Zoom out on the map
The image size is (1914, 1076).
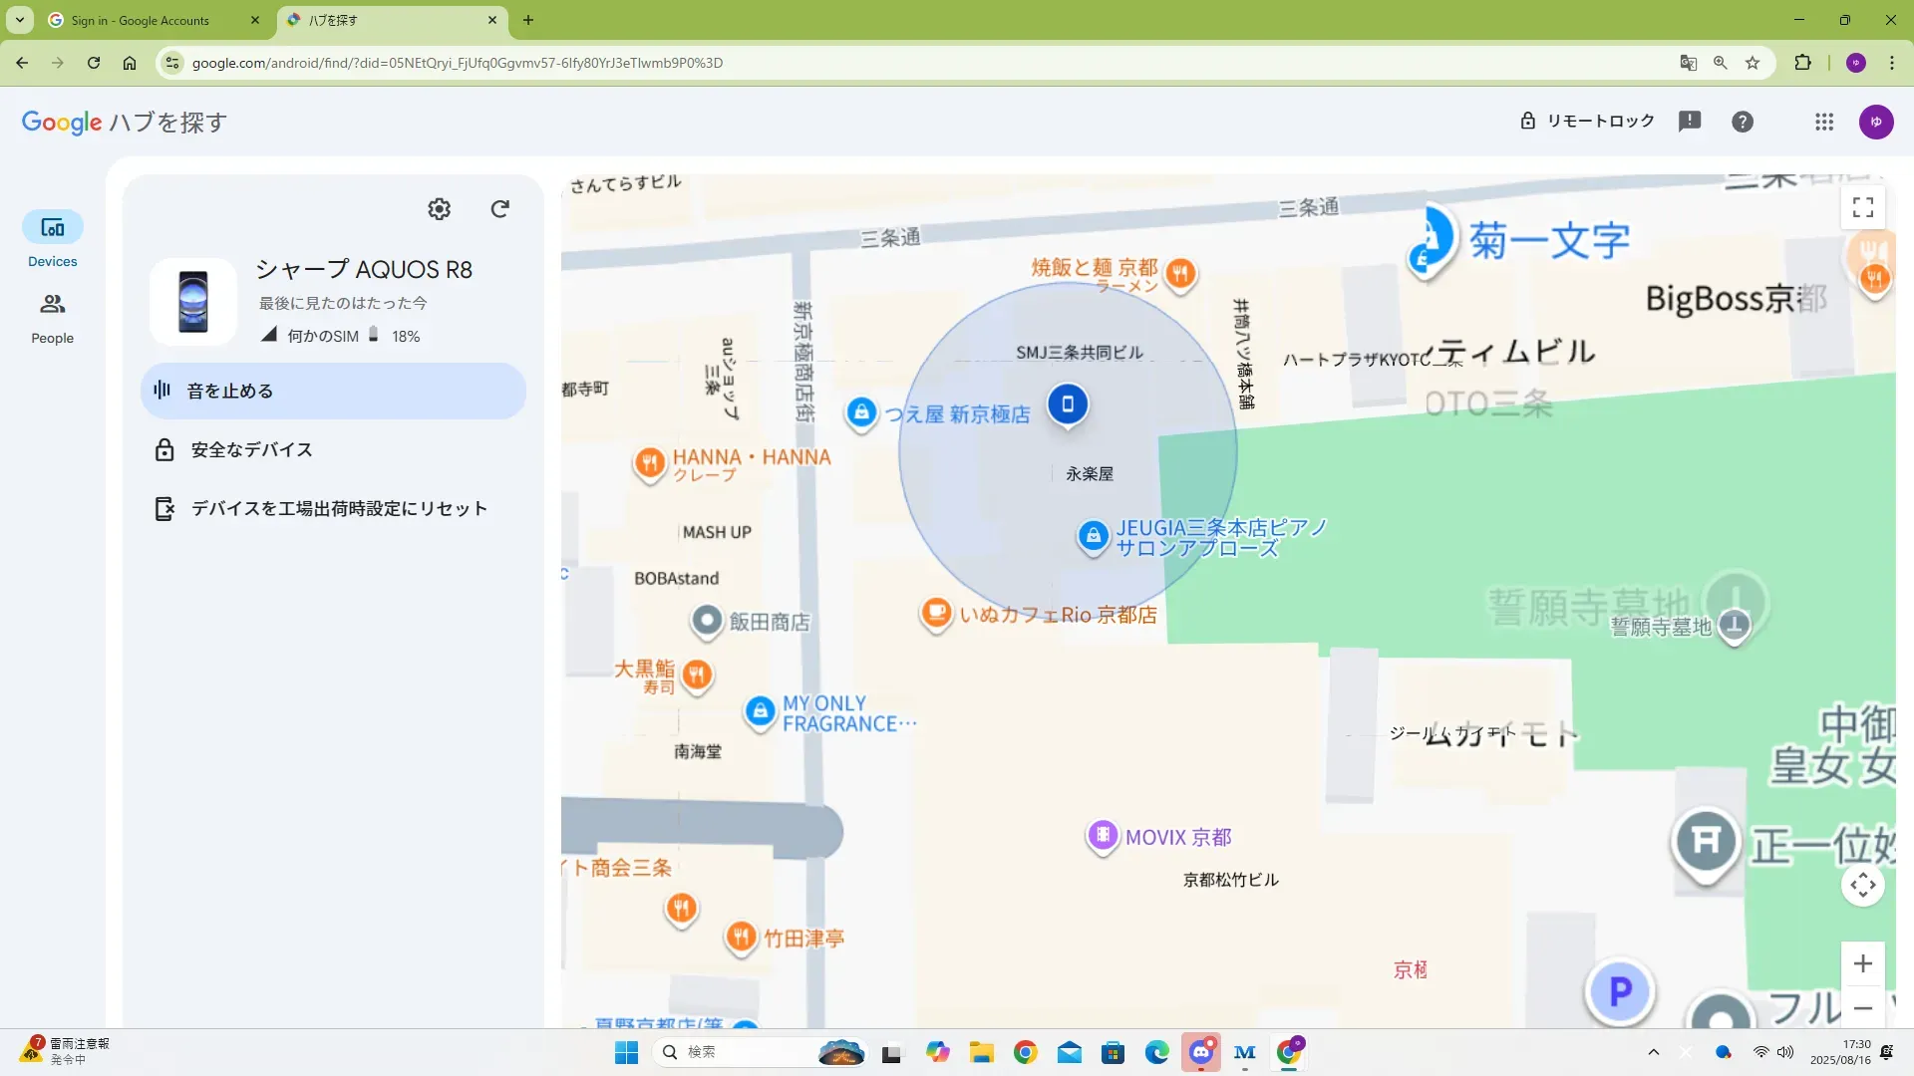[x=1862, y=1008]
